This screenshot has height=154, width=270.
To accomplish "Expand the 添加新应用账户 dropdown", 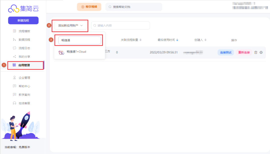I will (x=70, y=26).
